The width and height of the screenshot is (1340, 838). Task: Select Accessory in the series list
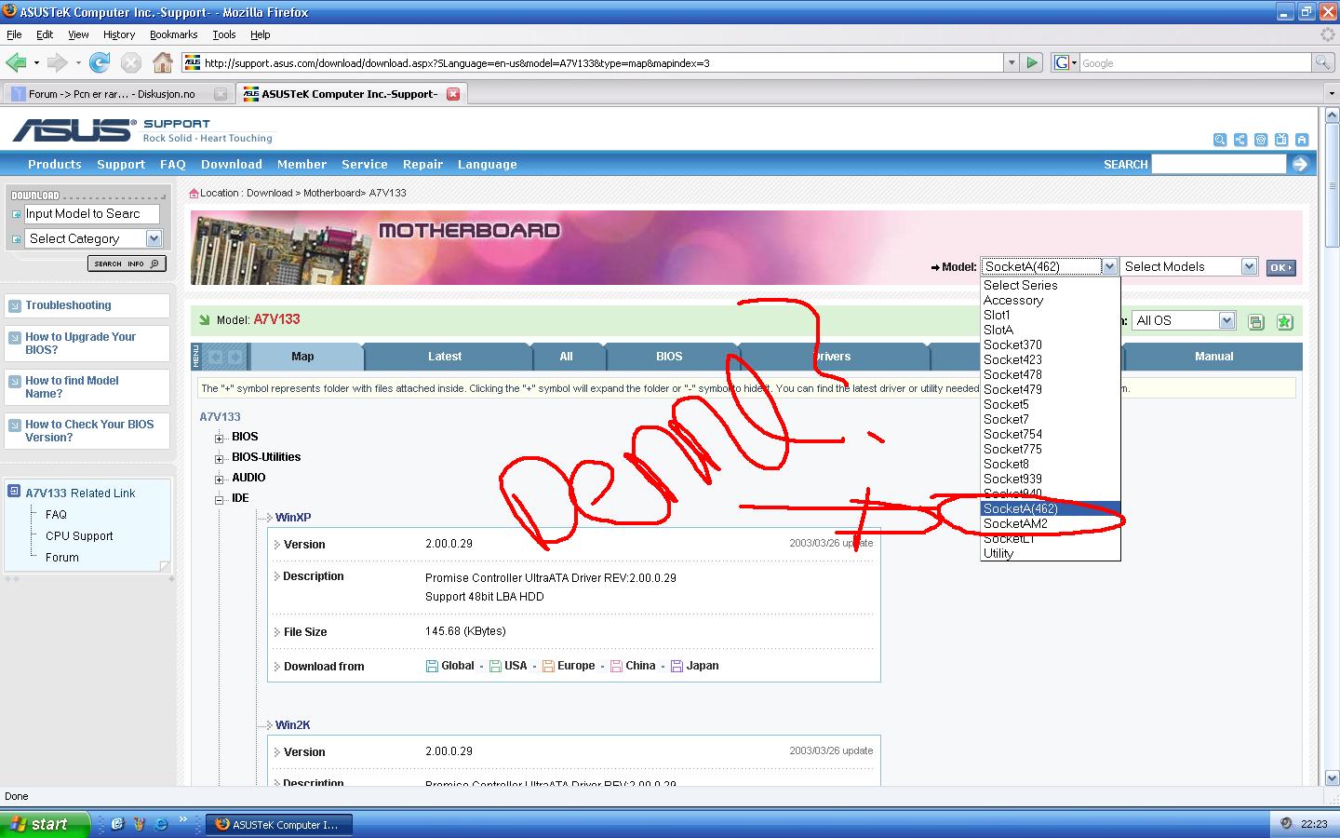click(1050, 300)
